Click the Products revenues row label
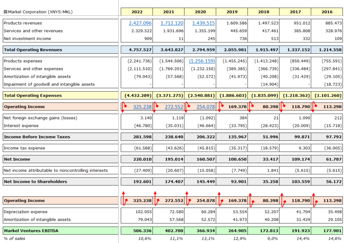 (x=23, y=23)
